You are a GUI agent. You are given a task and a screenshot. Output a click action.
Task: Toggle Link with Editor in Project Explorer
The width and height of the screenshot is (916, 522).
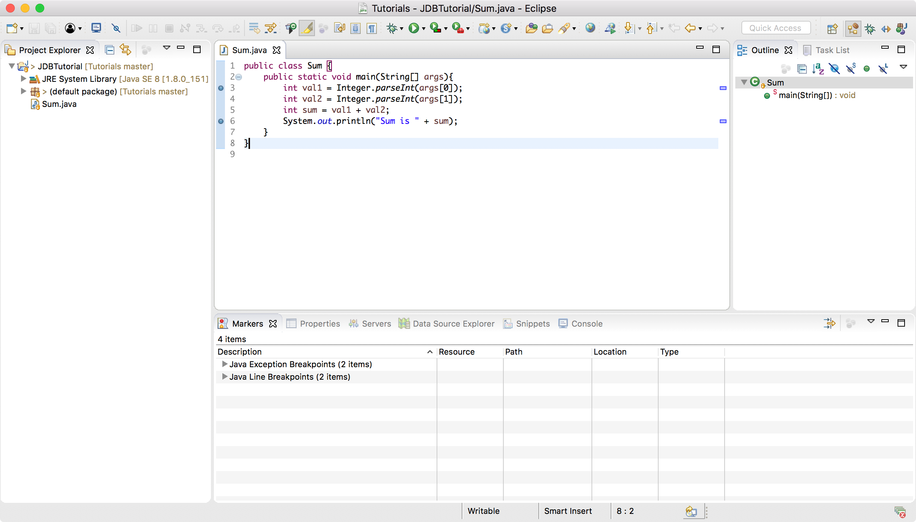pos(125,50)
